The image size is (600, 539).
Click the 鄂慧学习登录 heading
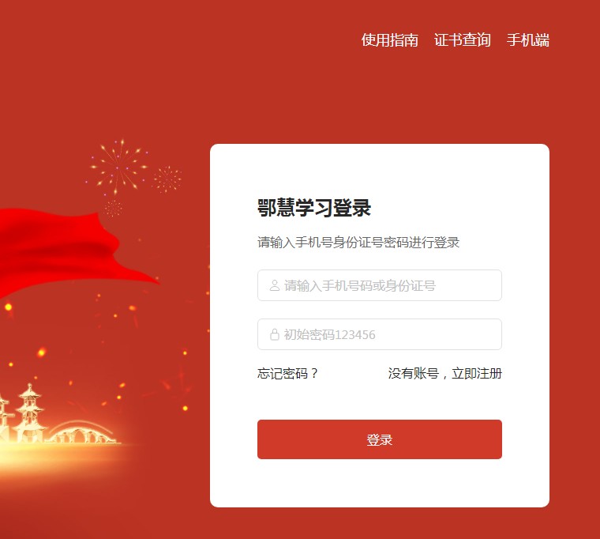pyautogui.click(x=313, y=208)
